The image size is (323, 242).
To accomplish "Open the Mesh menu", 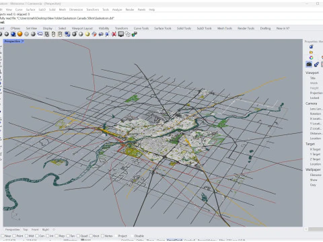I will (x=63, y=9).
